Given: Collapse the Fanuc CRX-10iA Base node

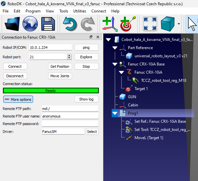Looking at the screenshot, I should tap(115, 64).
